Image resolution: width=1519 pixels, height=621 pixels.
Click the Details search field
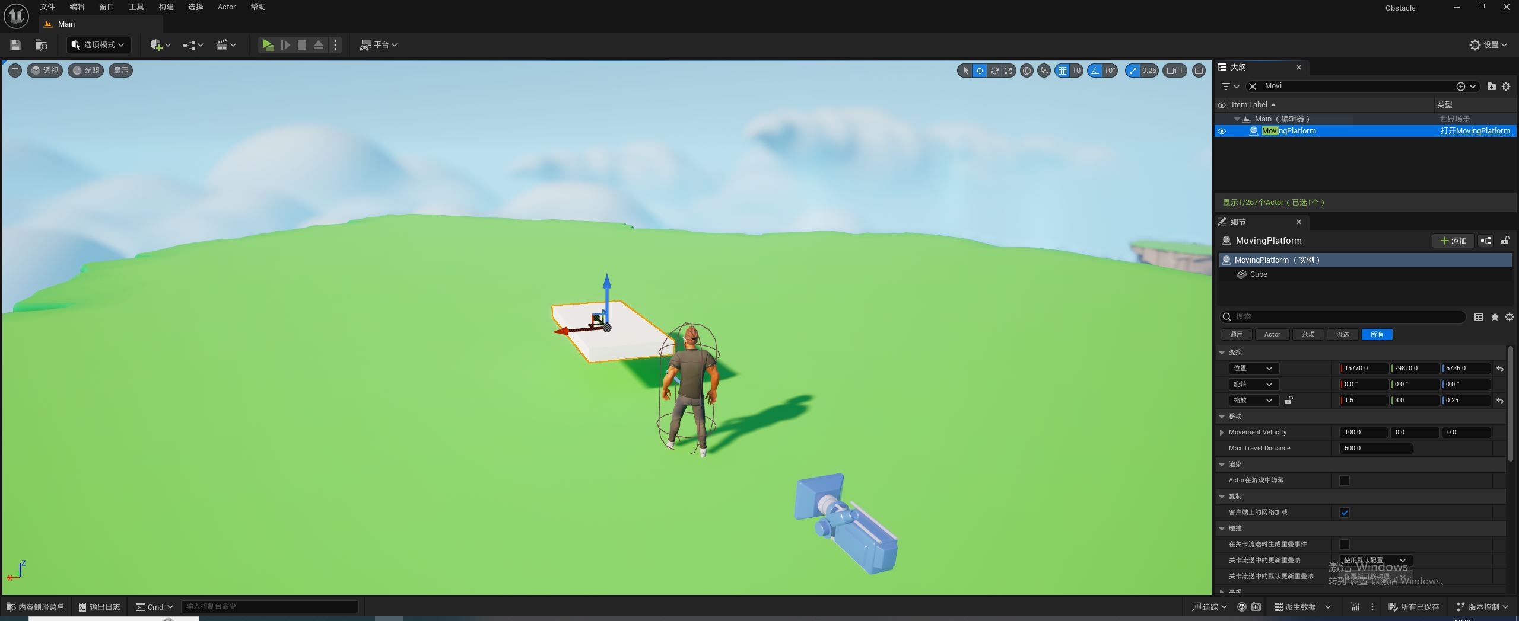(1343, 317)
